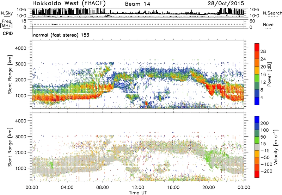Click the "Time UT" axis title
This screenshot has height=195, width=282.
point(138,193)
